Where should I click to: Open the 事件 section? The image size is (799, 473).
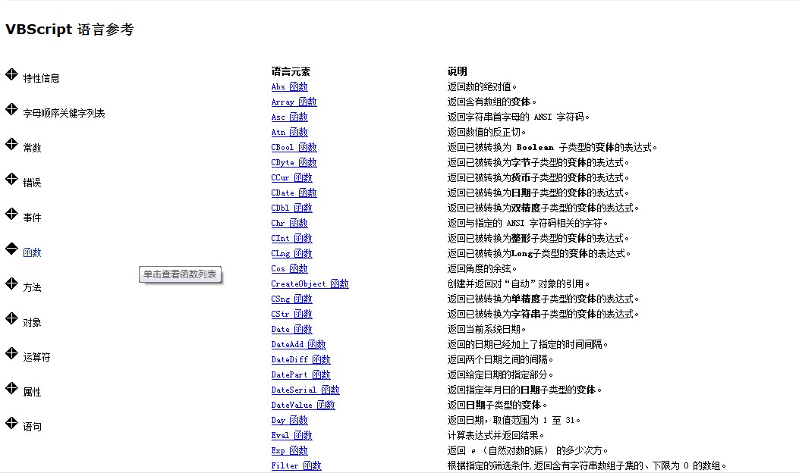32,218
